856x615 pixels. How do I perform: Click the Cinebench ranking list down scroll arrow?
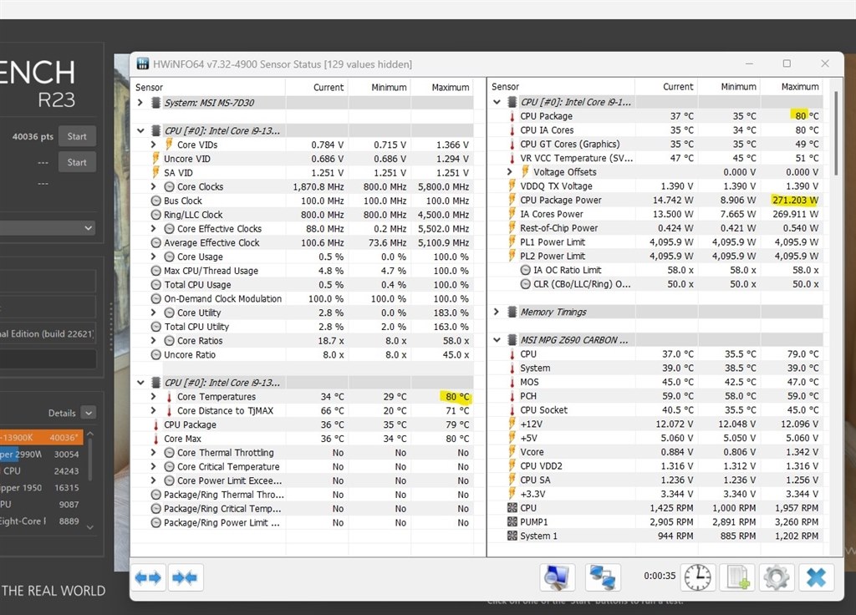coord(90,527)
